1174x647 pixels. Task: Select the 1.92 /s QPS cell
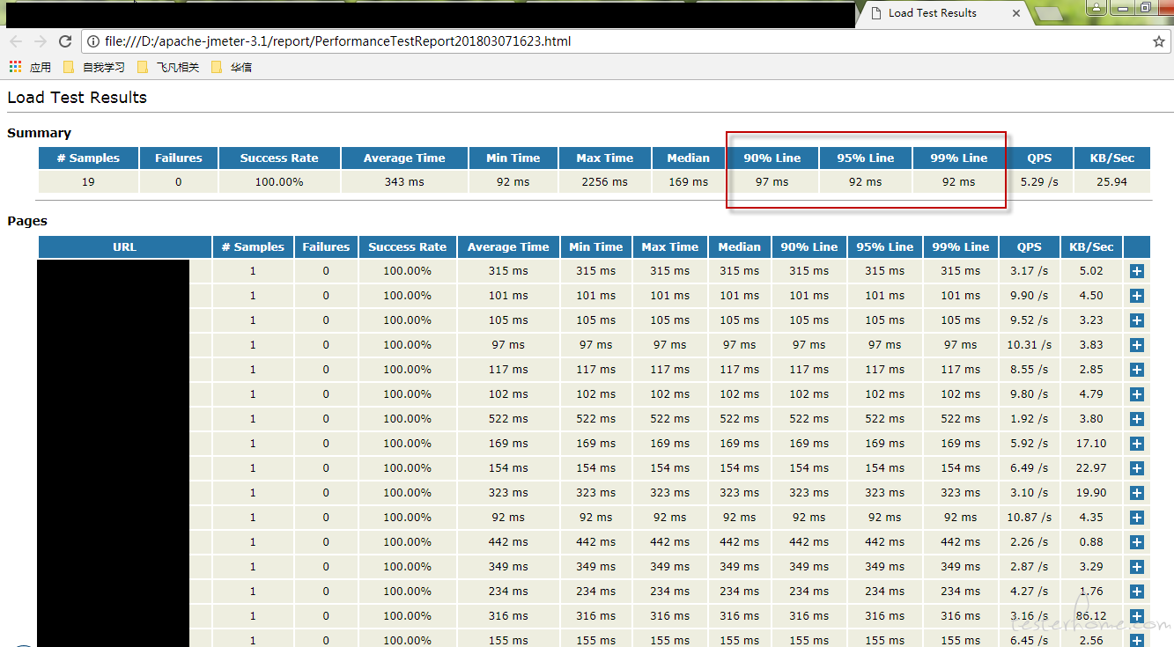pyautogui.click(x=1029, y=419)
